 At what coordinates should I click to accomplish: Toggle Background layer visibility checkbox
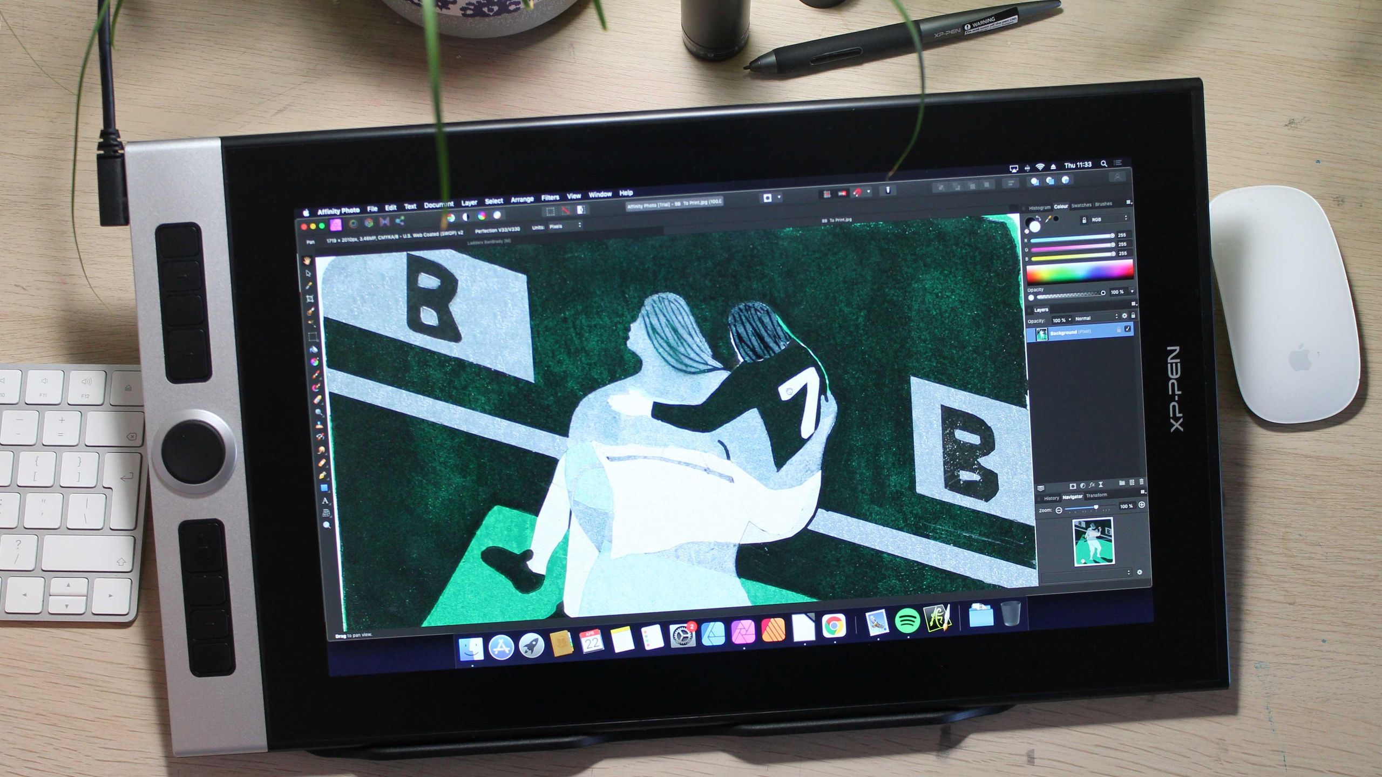[x=1128, y=329]
